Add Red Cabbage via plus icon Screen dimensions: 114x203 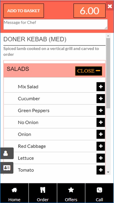pos(101,146)
